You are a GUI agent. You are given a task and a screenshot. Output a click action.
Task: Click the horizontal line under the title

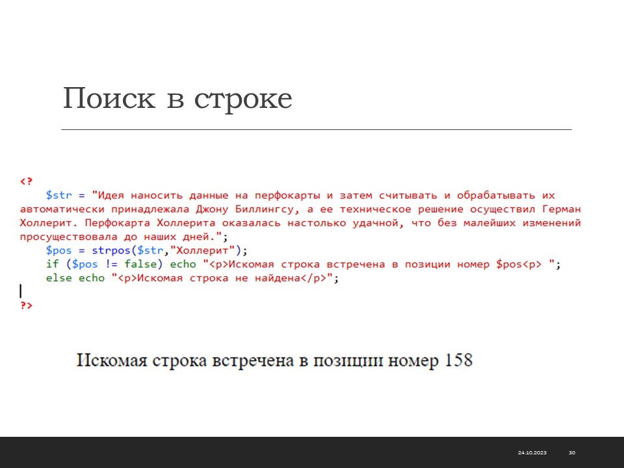[316, 130]
